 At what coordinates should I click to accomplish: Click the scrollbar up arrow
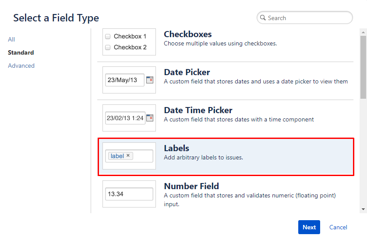coord(363,32)
